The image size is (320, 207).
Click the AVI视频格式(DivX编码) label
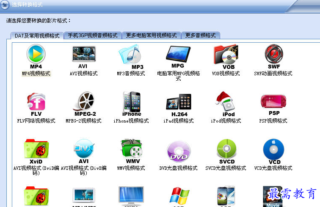tap(84, 171)
